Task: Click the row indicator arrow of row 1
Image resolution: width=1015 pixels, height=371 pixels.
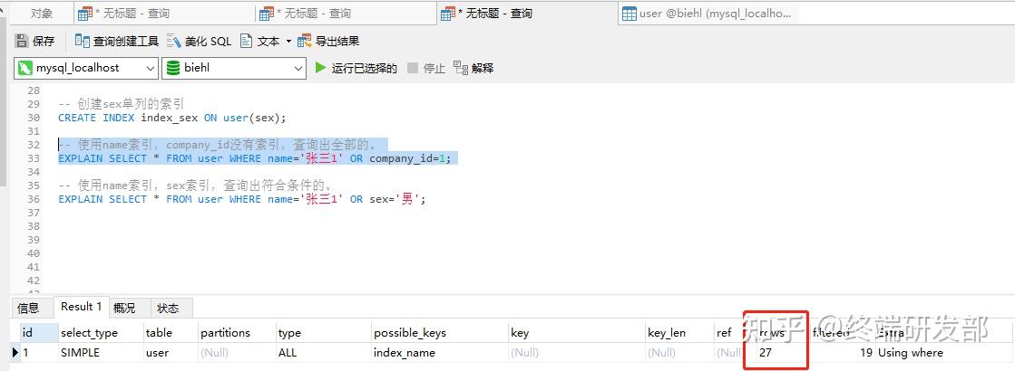Action: [x=15, y=353]
